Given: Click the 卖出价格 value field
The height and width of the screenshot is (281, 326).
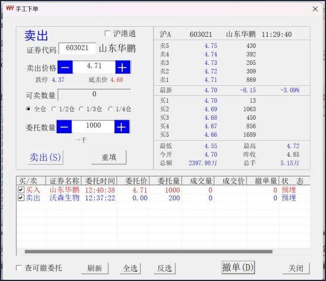Looking at the screenshot, I should tap(94, 67).
